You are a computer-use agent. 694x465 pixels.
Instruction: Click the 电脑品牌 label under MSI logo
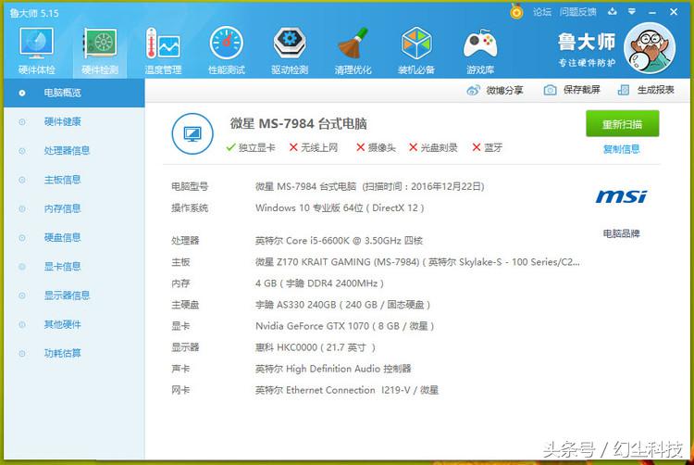pos(622,233)
